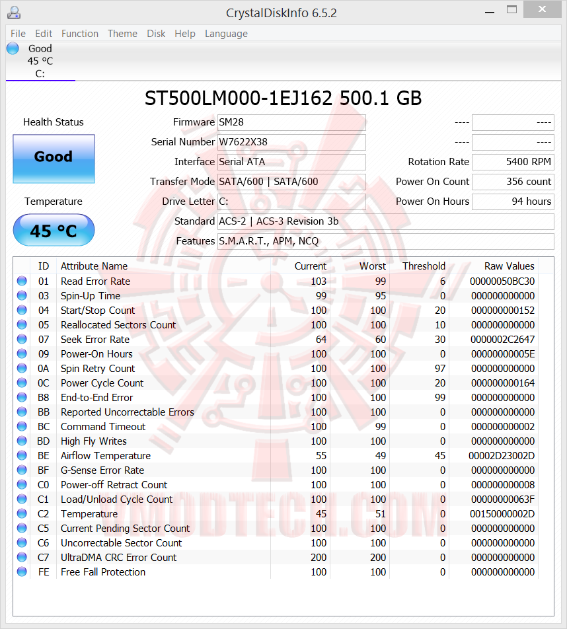
Task: Open the Help menu
Action: coord(185,34)
